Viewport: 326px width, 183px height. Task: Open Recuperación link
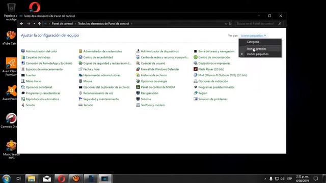click(x=149, y=93)
